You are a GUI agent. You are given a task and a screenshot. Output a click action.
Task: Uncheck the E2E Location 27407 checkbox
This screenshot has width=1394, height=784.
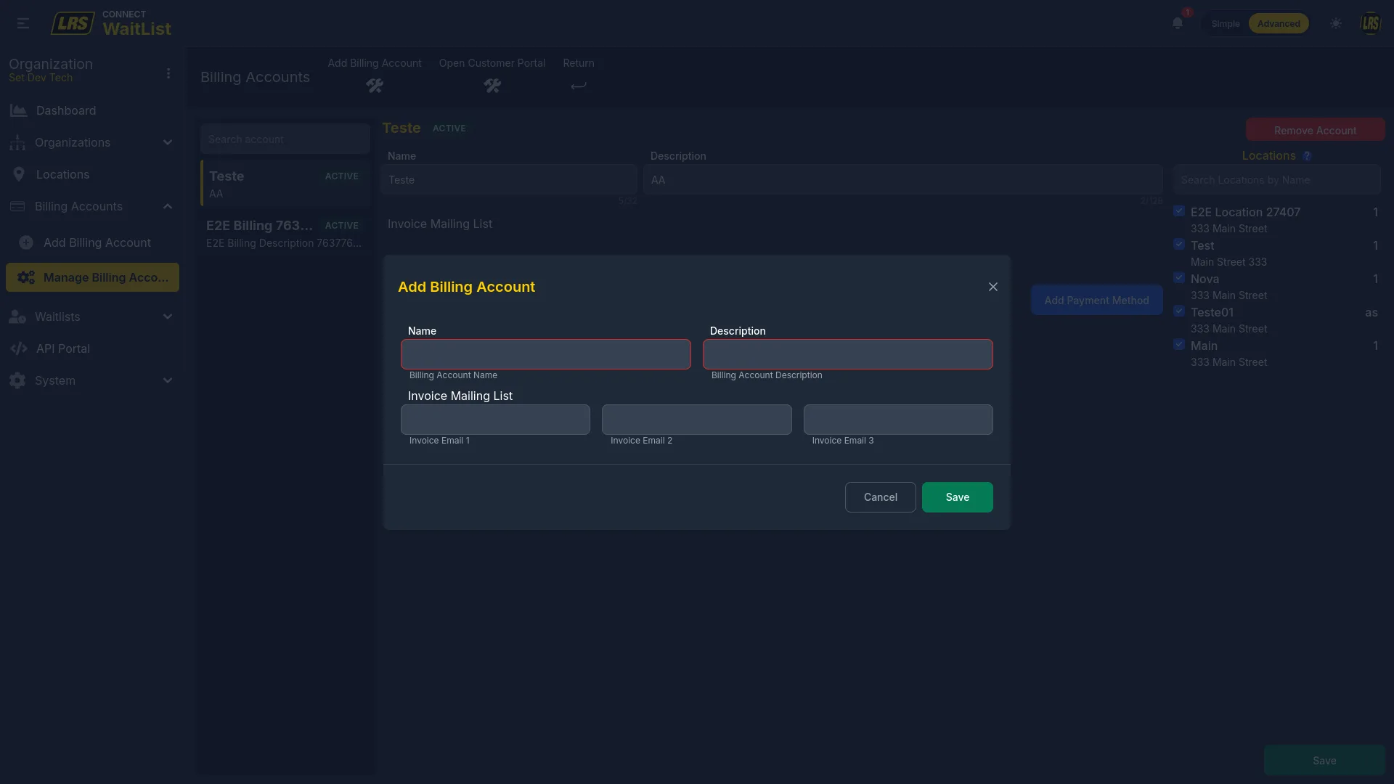pyautogui.click(x=1179, y=211)
